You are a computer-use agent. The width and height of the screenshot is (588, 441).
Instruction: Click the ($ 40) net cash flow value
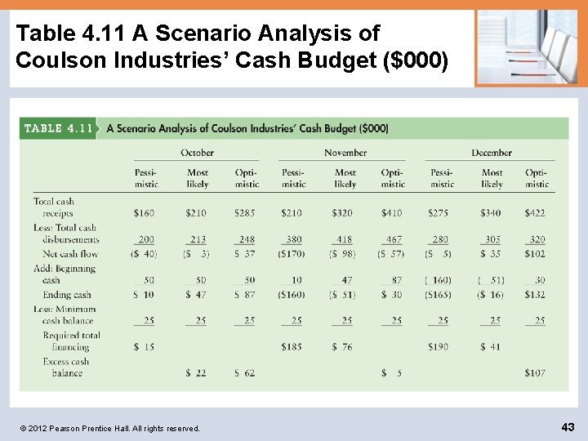[144, 254]
